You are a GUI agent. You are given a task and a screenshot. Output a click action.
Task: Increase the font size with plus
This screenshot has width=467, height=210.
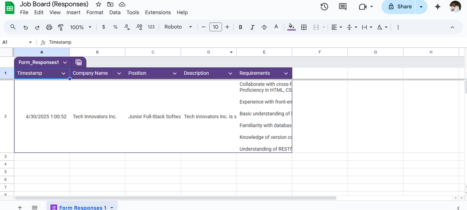(227, 27)
